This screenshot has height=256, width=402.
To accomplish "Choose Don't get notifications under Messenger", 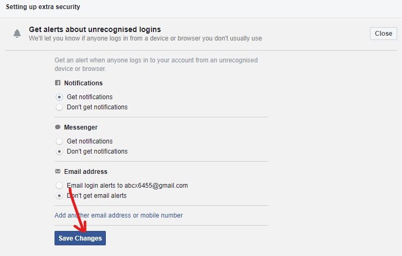I will (59, 151).
